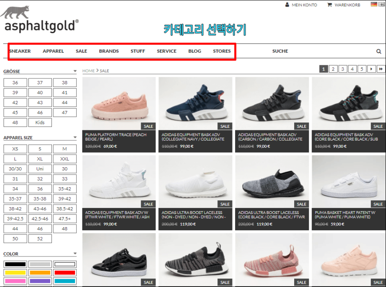Open the Stuff menu

coord(138,51)
